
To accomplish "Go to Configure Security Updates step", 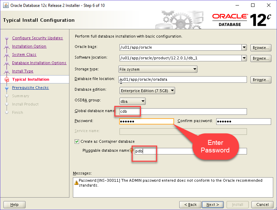I will tap(37, 38).
